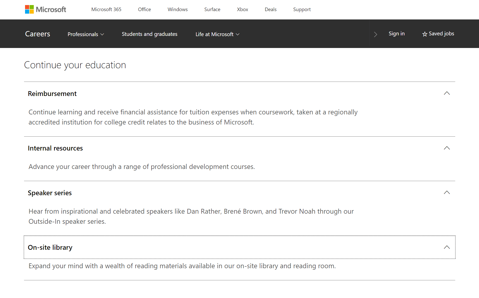Open the Support navigation link
The width and height of the screenshot is (479, 298).
[x=302, y=9]
